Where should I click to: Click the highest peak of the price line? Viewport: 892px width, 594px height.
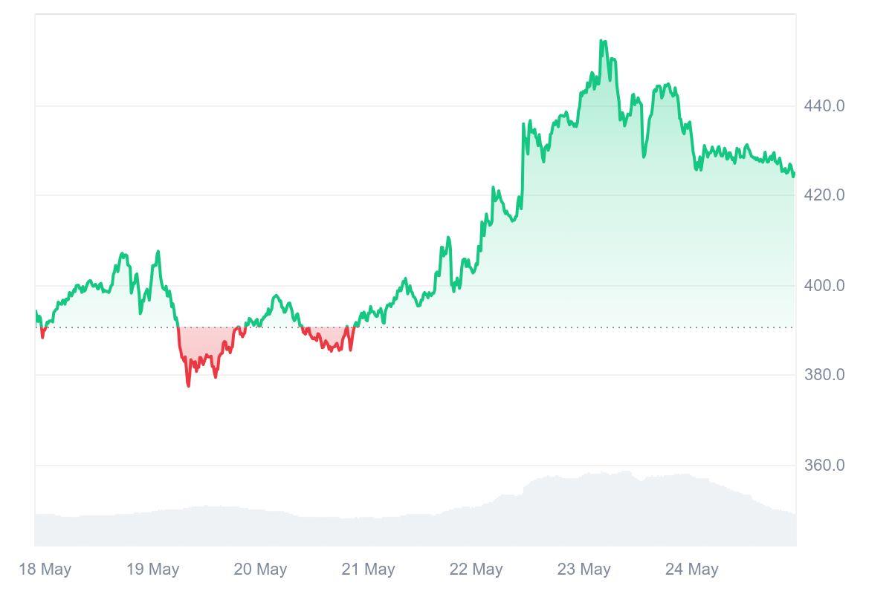[602, 42]
